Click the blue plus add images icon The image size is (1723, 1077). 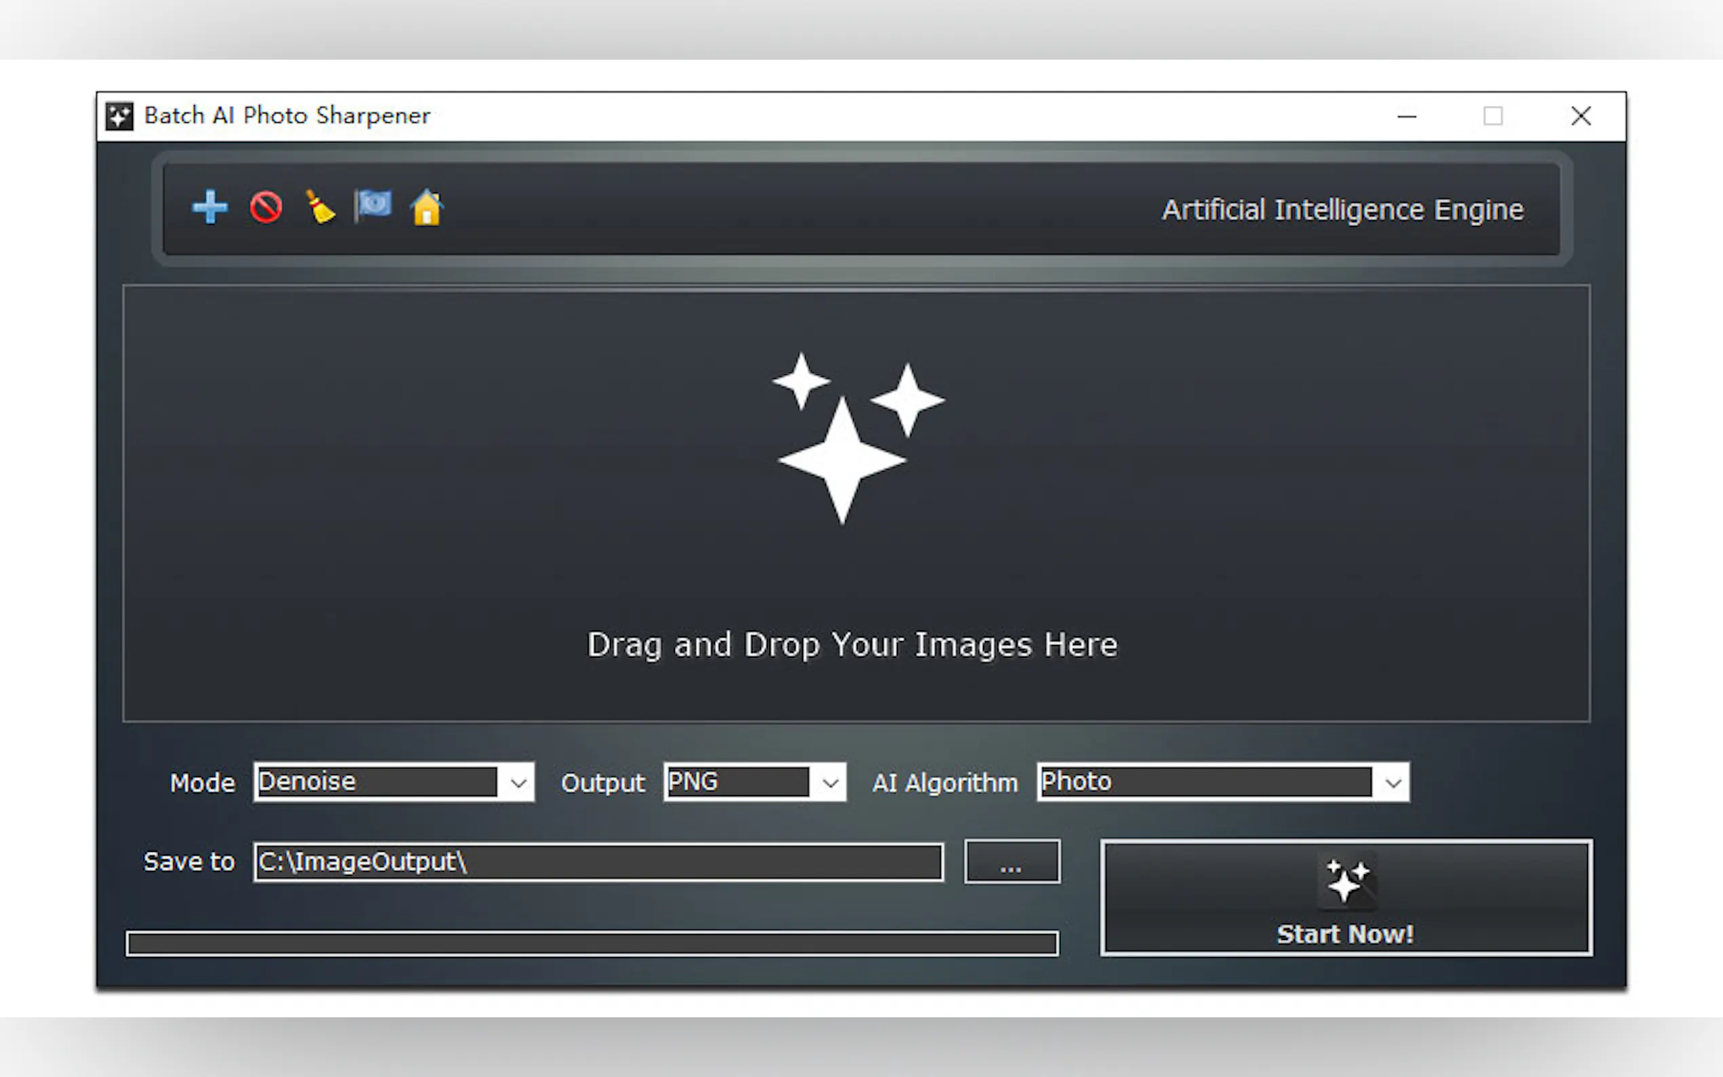[210, 208]
